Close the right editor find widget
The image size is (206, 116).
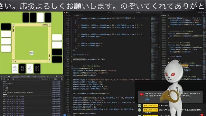[200, 18]
